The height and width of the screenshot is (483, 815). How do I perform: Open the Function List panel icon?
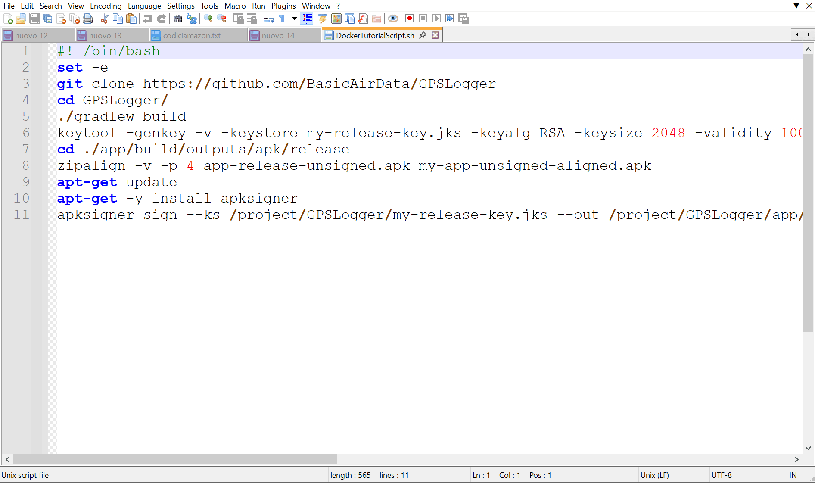pyautogui.click(x=322, y=19)
